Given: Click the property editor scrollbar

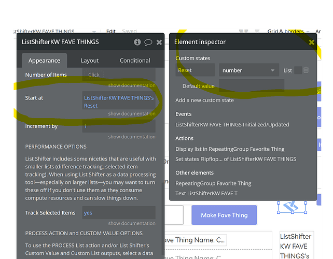Looking at the screenshot, I should click(x=163, y=219).
